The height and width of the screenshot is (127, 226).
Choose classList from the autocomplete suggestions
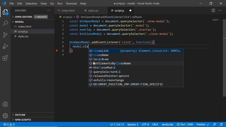pos(136,51)
